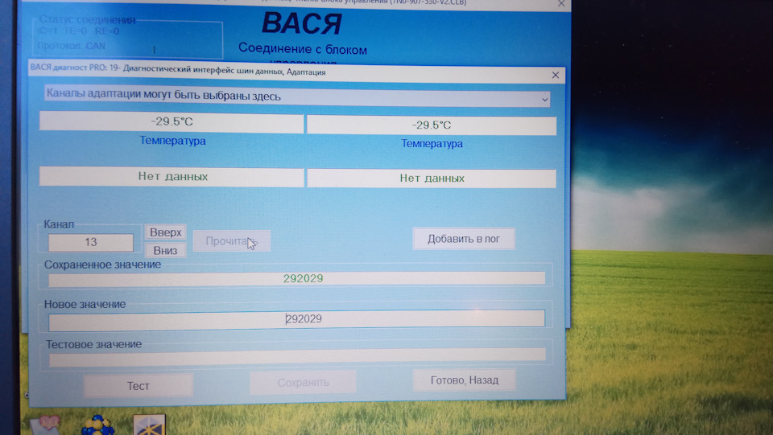Click the Сохраненное значение field 292029
The image size is (773, 435).
(x=297, y=278)
